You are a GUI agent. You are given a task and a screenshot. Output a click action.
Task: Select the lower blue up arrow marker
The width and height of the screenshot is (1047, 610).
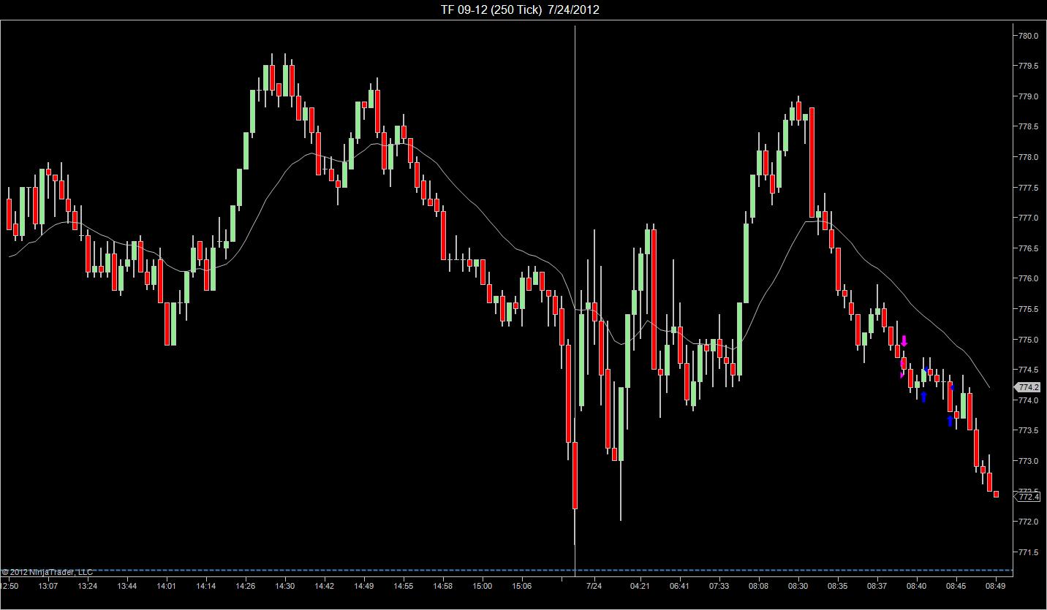click(950, 421)
